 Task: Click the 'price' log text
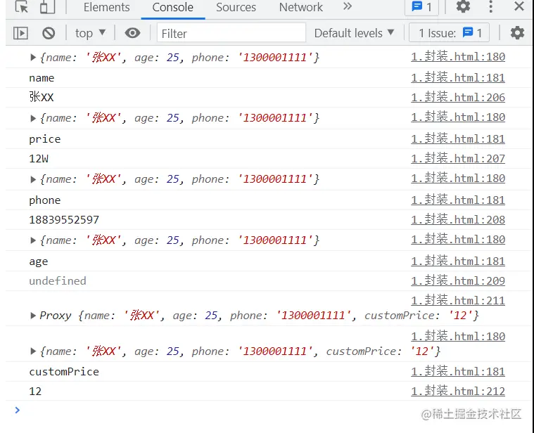tap(44, 139)
